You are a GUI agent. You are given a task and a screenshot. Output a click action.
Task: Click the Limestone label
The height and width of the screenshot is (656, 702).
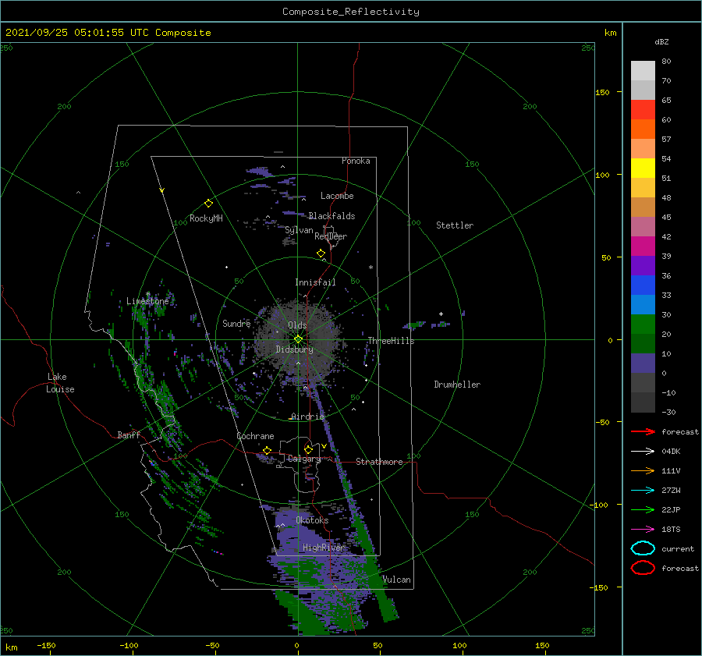(x=147, y=301)
